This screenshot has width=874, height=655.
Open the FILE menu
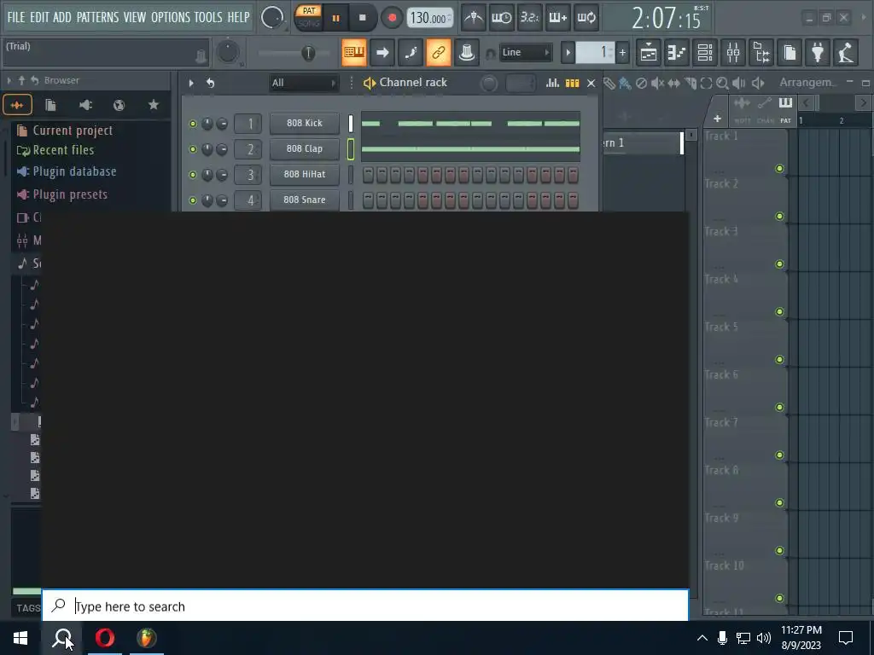coord(15,17)
